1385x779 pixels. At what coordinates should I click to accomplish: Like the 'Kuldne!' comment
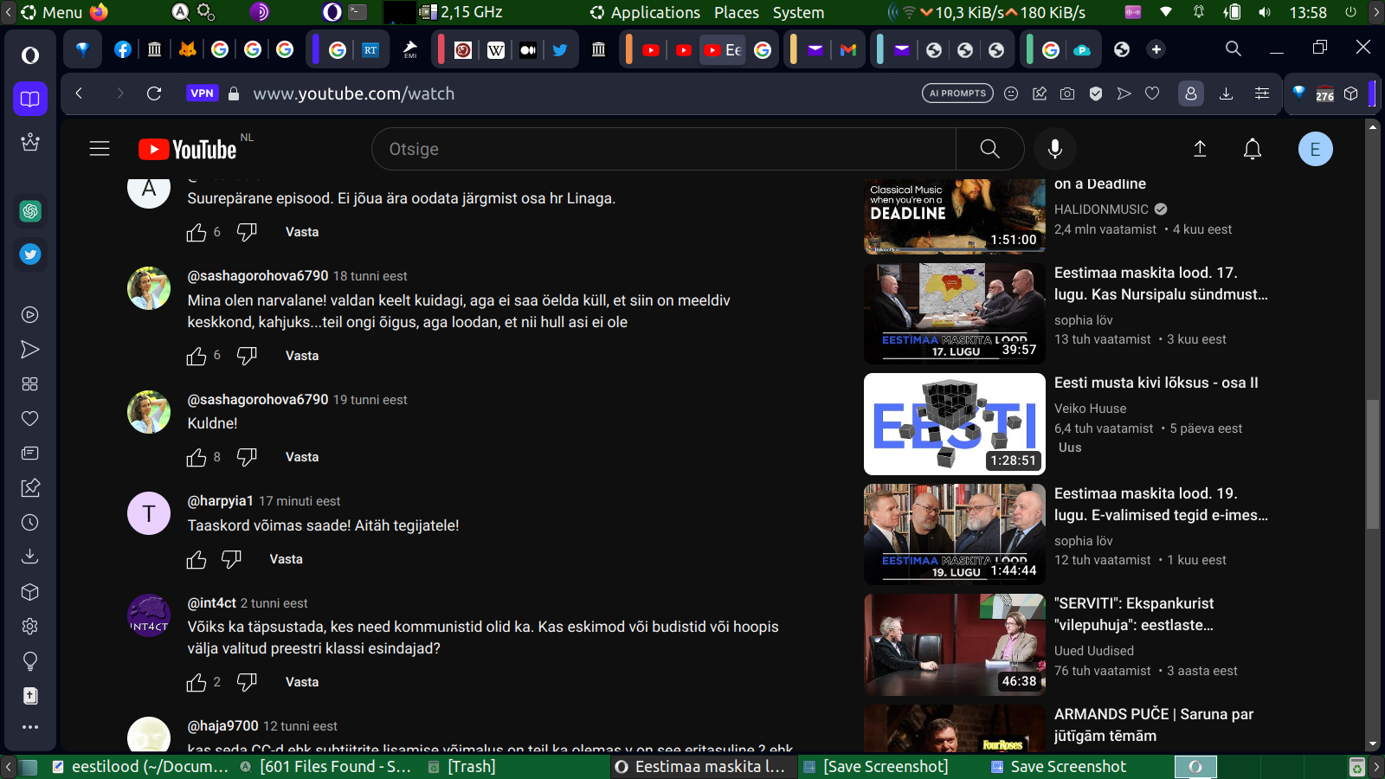(x=196, y=457)
